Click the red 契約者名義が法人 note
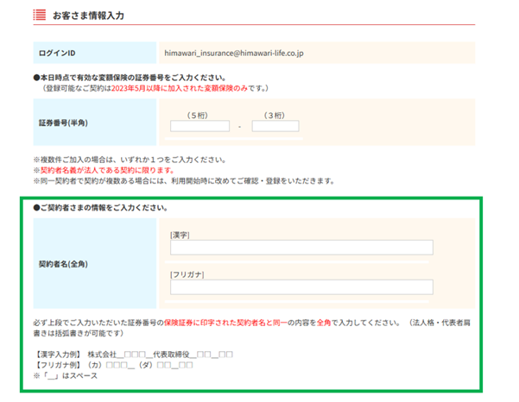519x402 pixels. (92, 170)
